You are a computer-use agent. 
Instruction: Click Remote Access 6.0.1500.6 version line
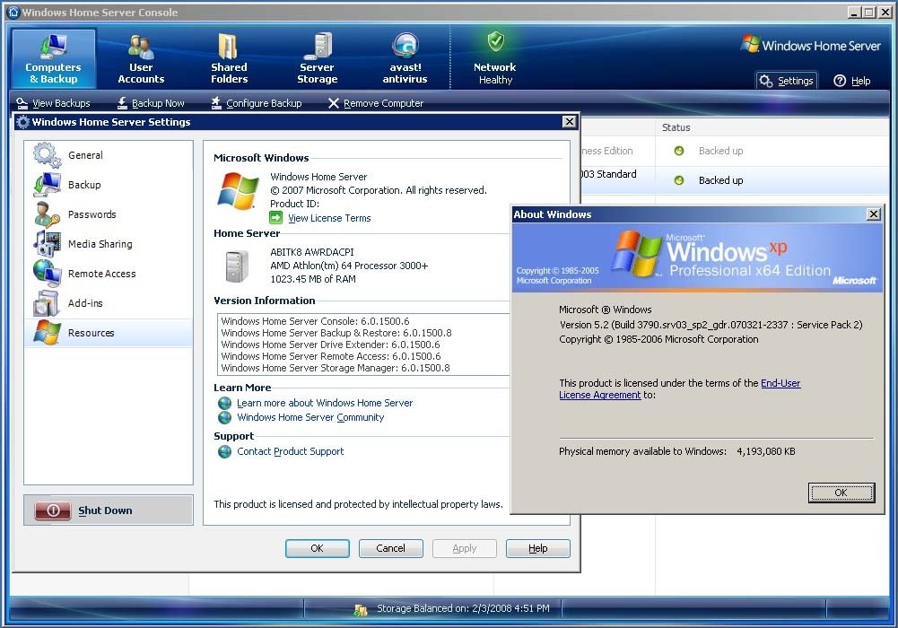(331, 356)
